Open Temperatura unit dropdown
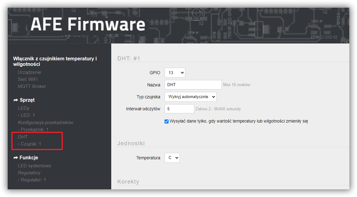This screenshot has width=357, height=197. click(172, 158)
